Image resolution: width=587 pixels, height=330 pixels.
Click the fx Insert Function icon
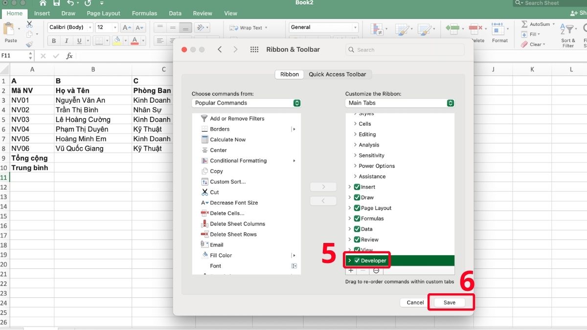point(69,56)
